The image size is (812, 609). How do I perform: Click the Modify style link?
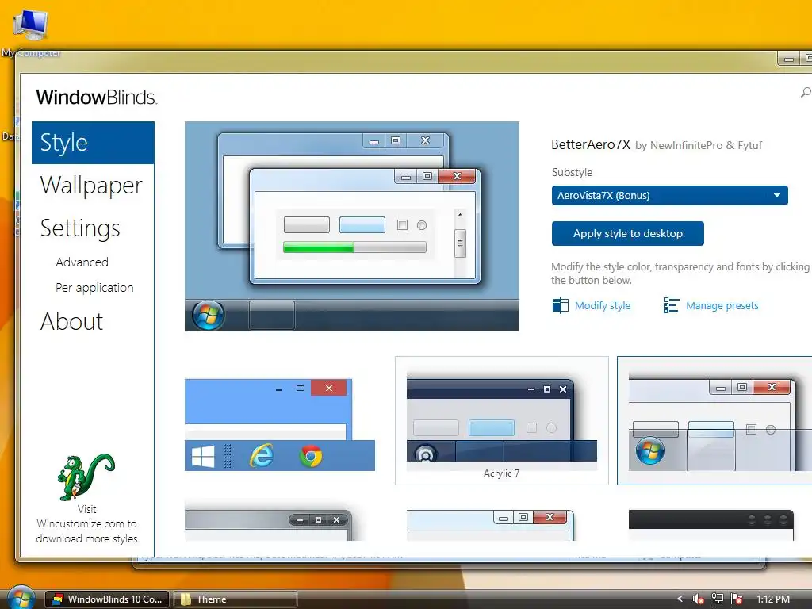(603, 305)
